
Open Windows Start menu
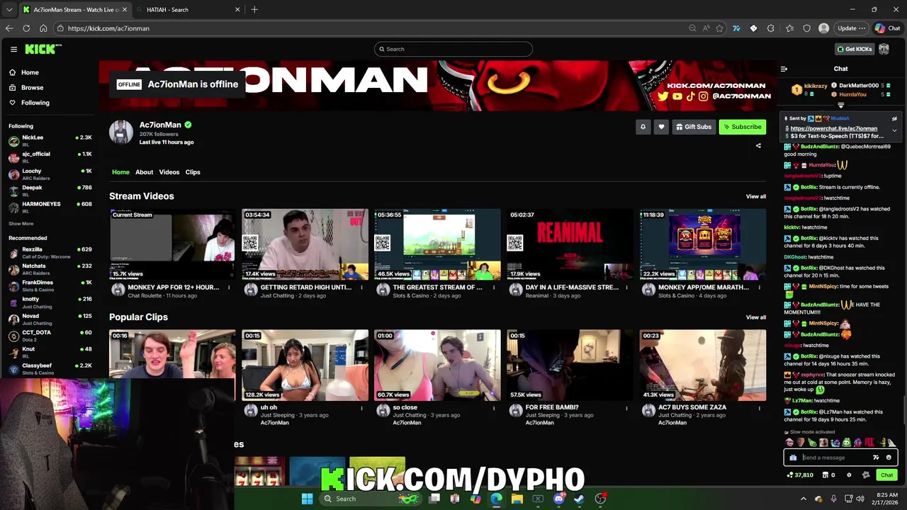click(x=307, y=499)
